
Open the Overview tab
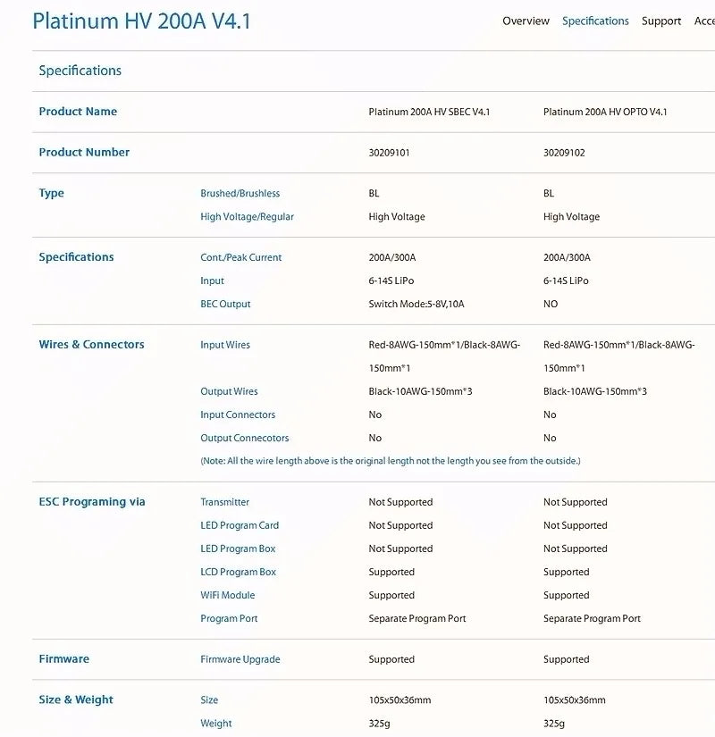526,21
